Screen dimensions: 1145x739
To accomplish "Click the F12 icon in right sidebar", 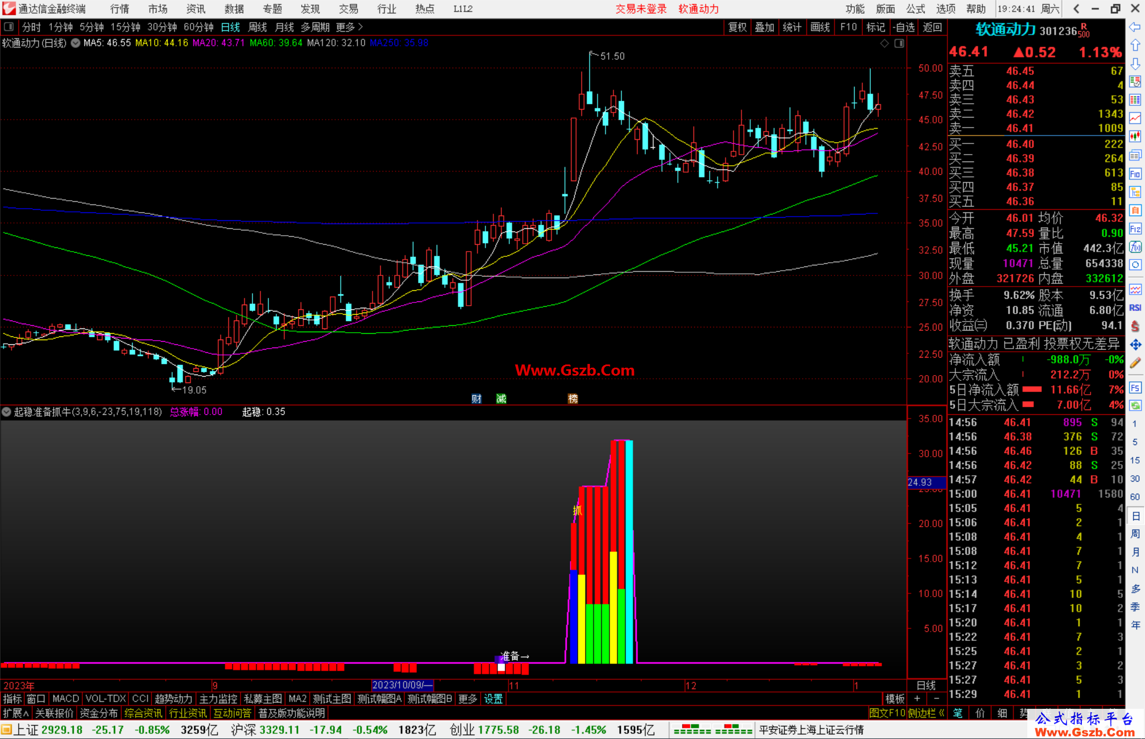I will (x=1135, y=229).
